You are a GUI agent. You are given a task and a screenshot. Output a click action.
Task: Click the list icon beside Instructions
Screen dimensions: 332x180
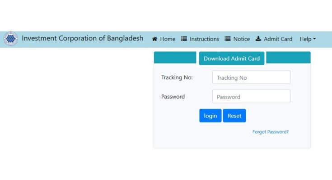[184, 39]
